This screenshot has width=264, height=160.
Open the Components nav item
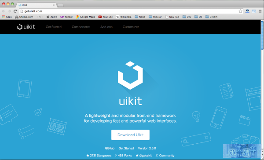[81, 27]
